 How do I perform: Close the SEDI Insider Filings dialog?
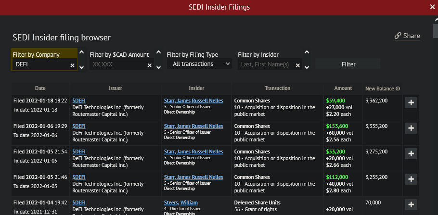(432, 7)
